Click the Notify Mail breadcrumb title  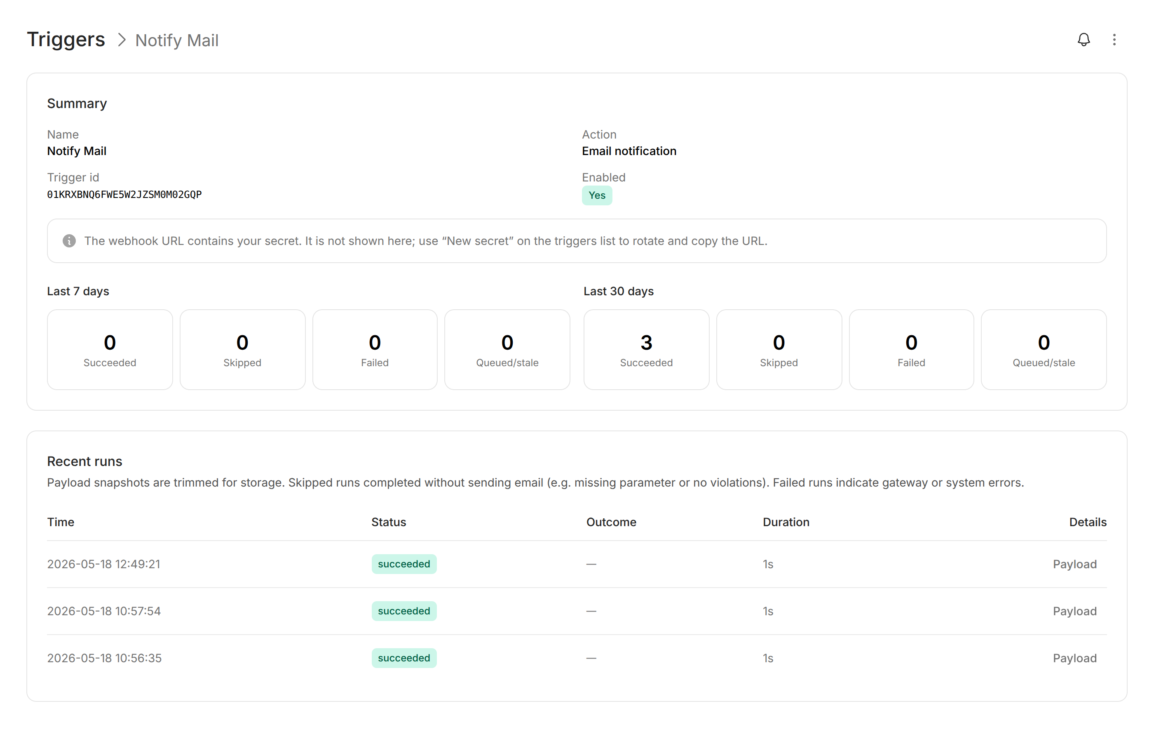(177, 40)
